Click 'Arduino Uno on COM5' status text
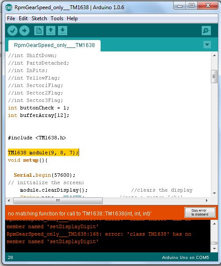This screenshot has width=221, height=266. click(x=185, y=258)
